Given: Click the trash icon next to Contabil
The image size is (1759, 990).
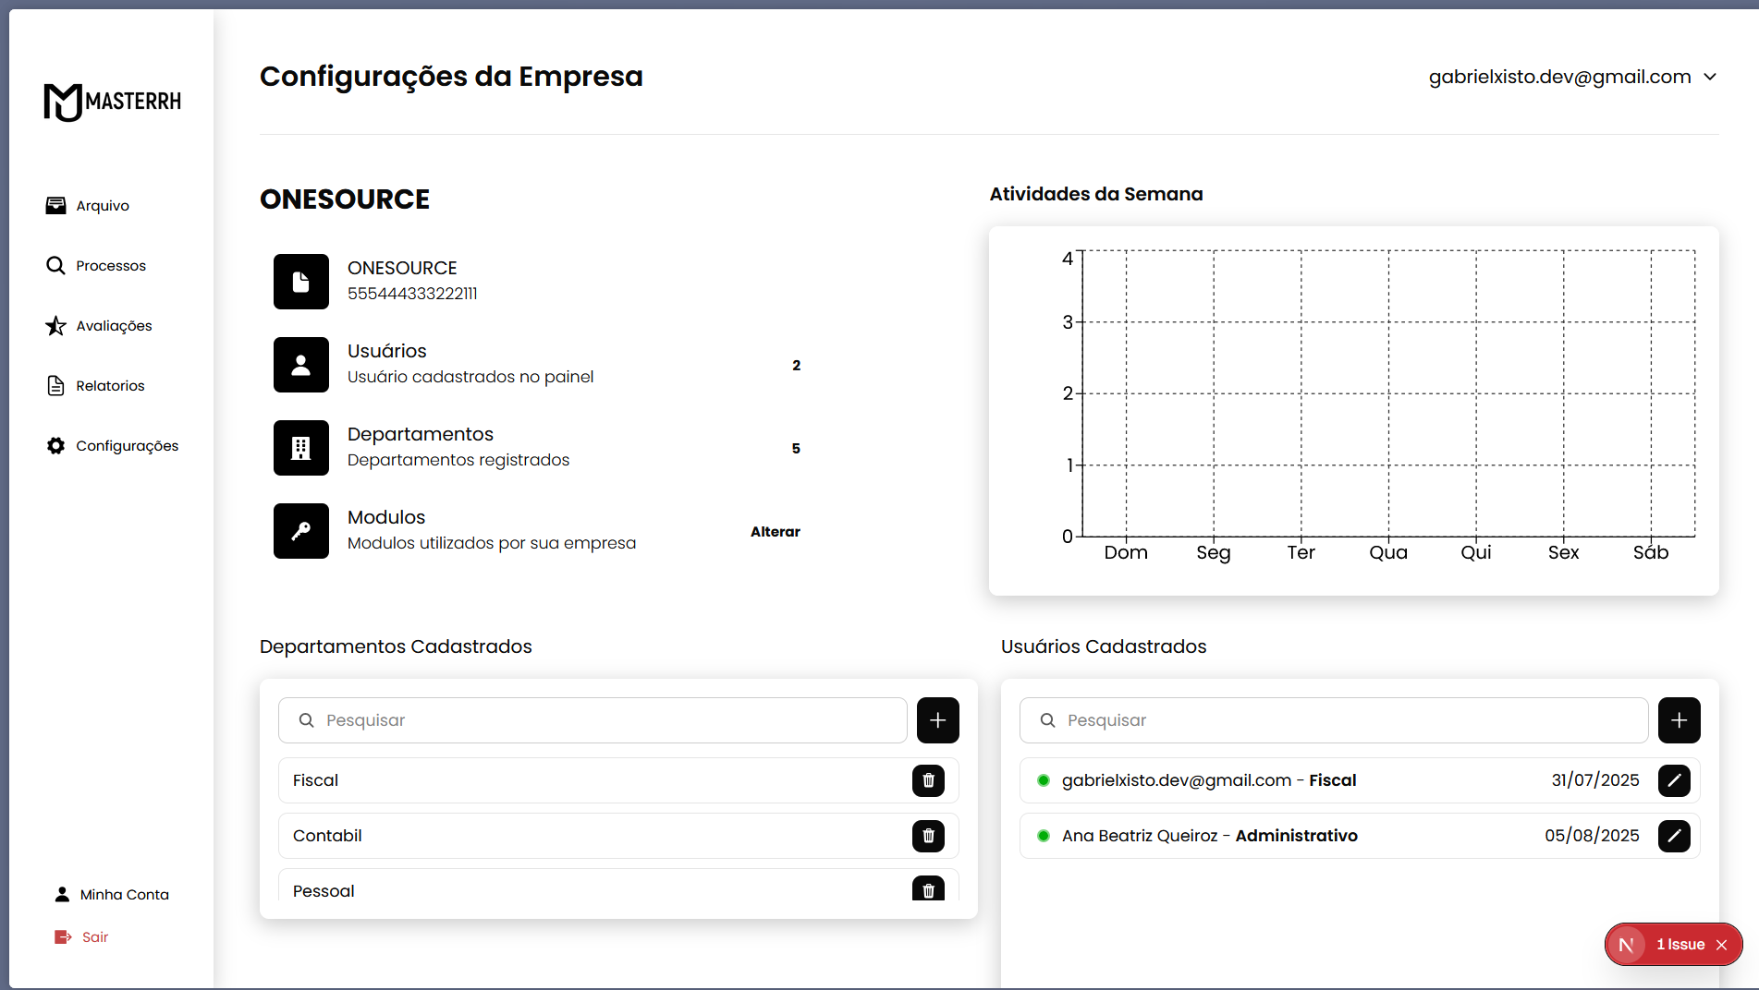Looking at the screenshot, I should pos(928,836).
